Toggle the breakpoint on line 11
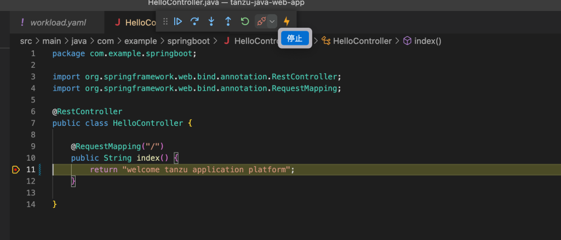 (x=15, y=169)
